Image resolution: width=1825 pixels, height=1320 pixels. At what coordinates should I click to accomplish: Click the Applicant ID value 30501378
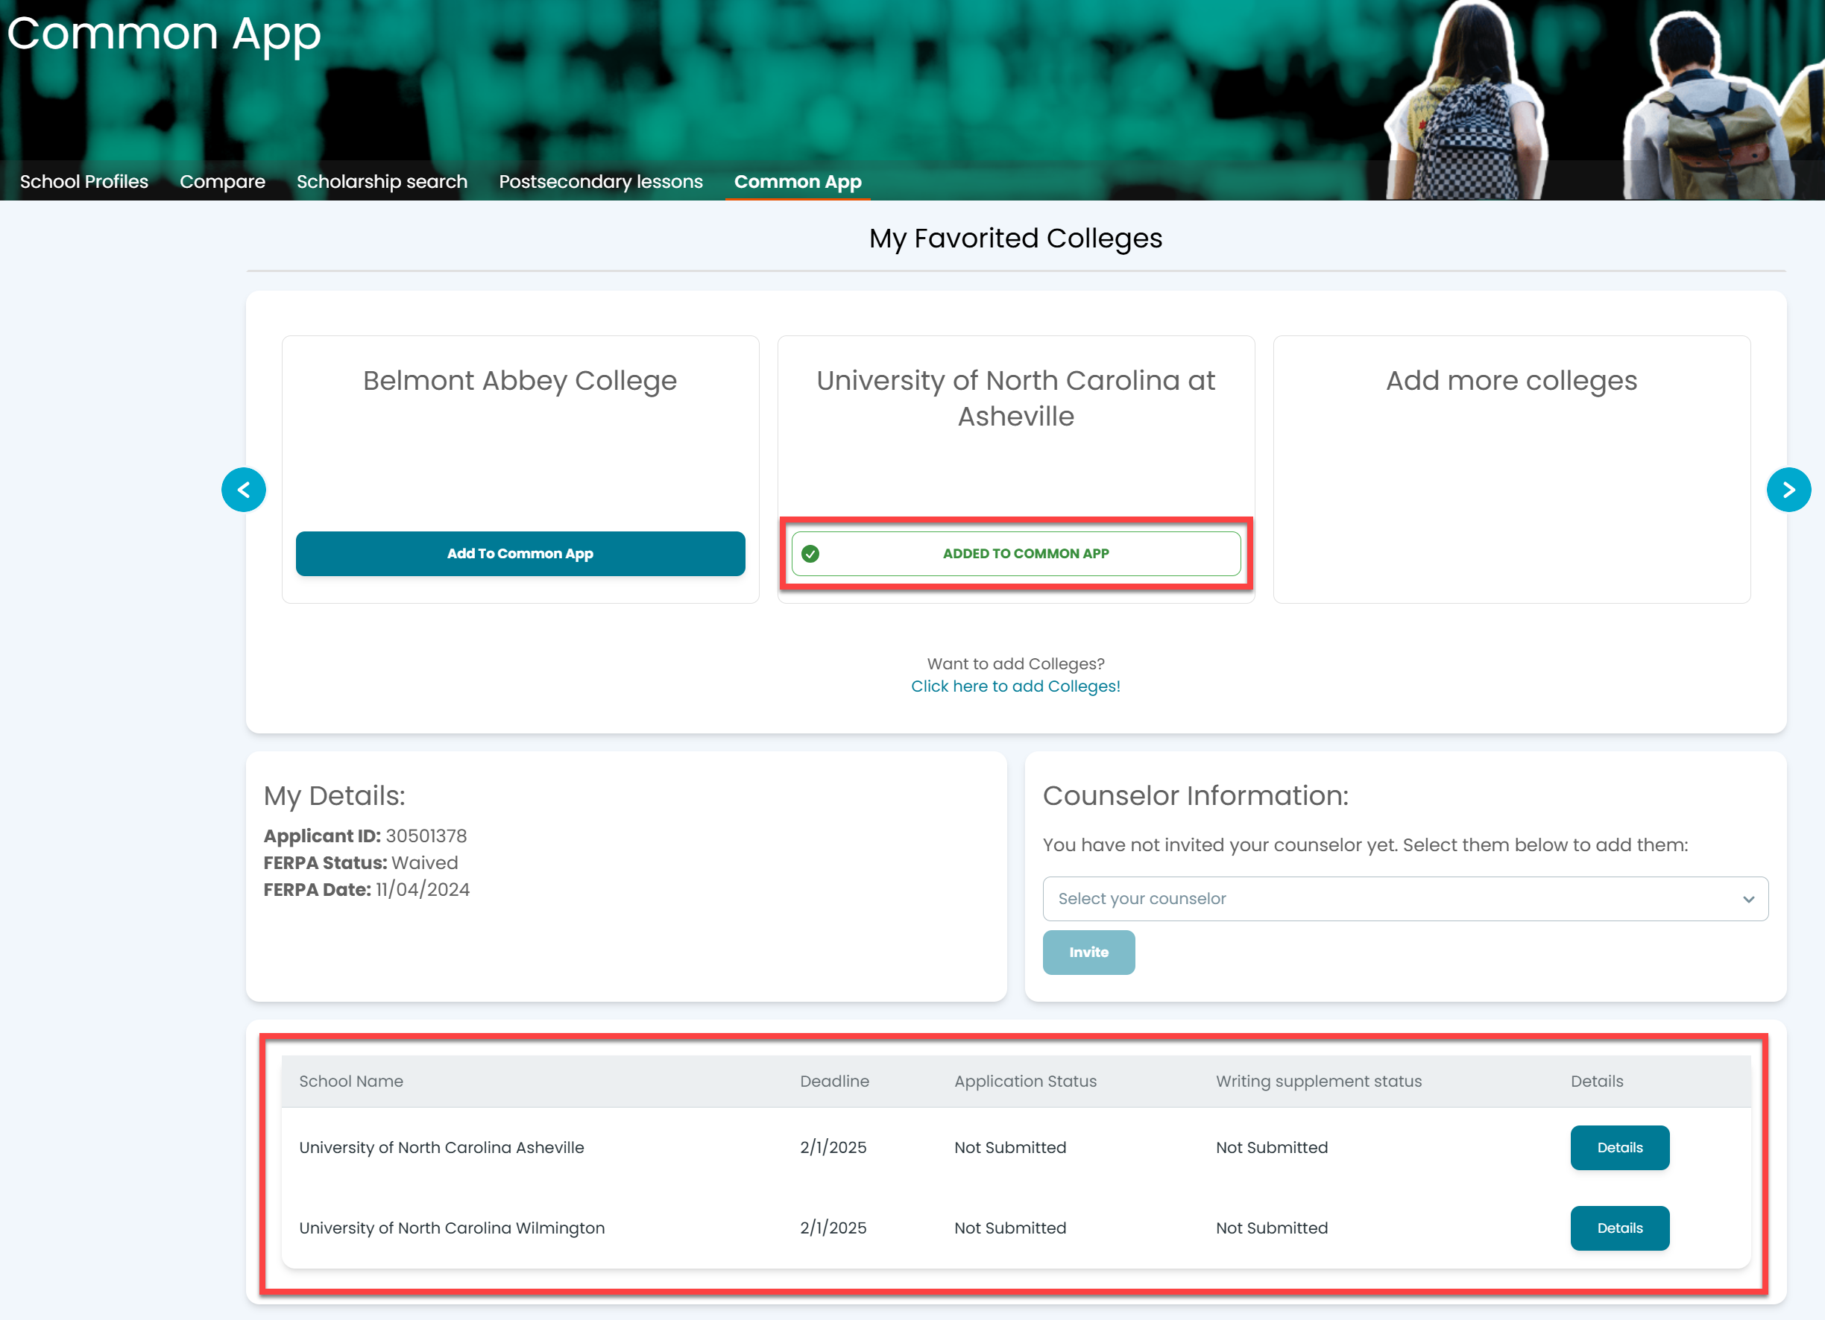[x=426, y=836]
